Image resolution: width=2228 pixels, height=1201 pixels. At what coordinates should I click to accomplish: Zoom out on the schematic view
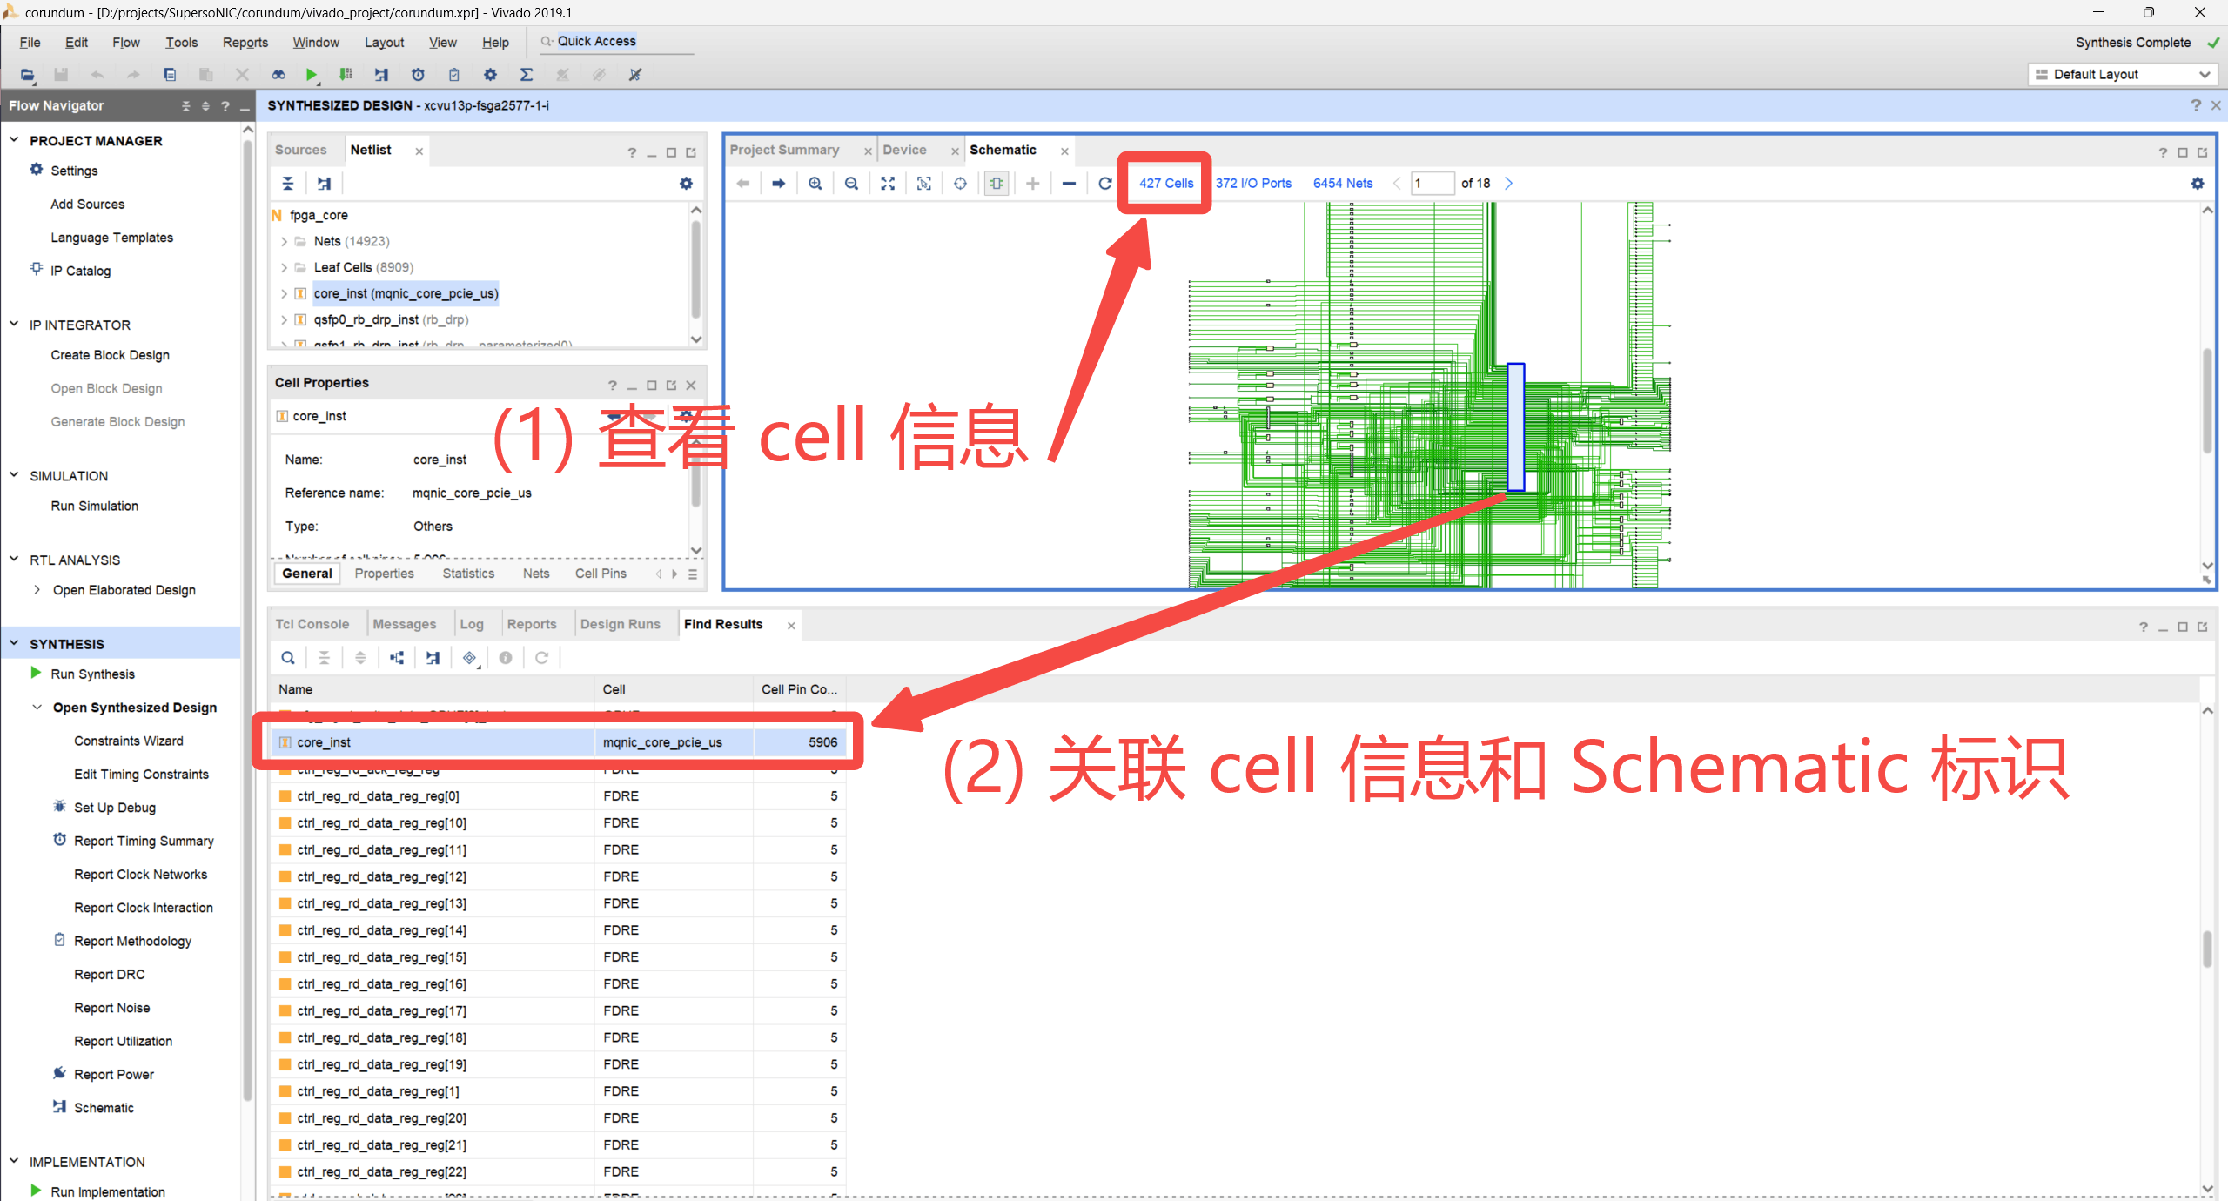click(x=851, y=184)
